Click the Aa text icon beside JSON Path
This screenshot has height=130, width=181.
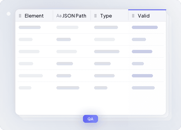coord(59,16)
